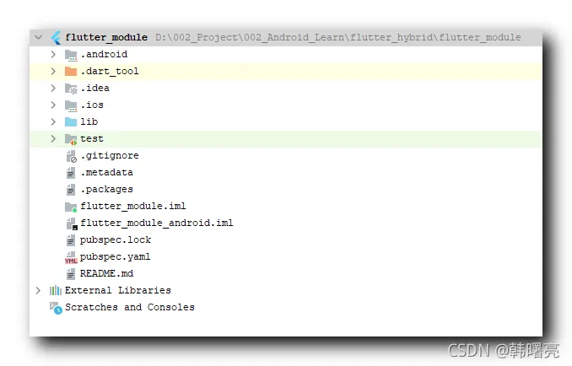The image size is (572, 366).
Task: Select the .metadata file
Action: coord(106,172)
